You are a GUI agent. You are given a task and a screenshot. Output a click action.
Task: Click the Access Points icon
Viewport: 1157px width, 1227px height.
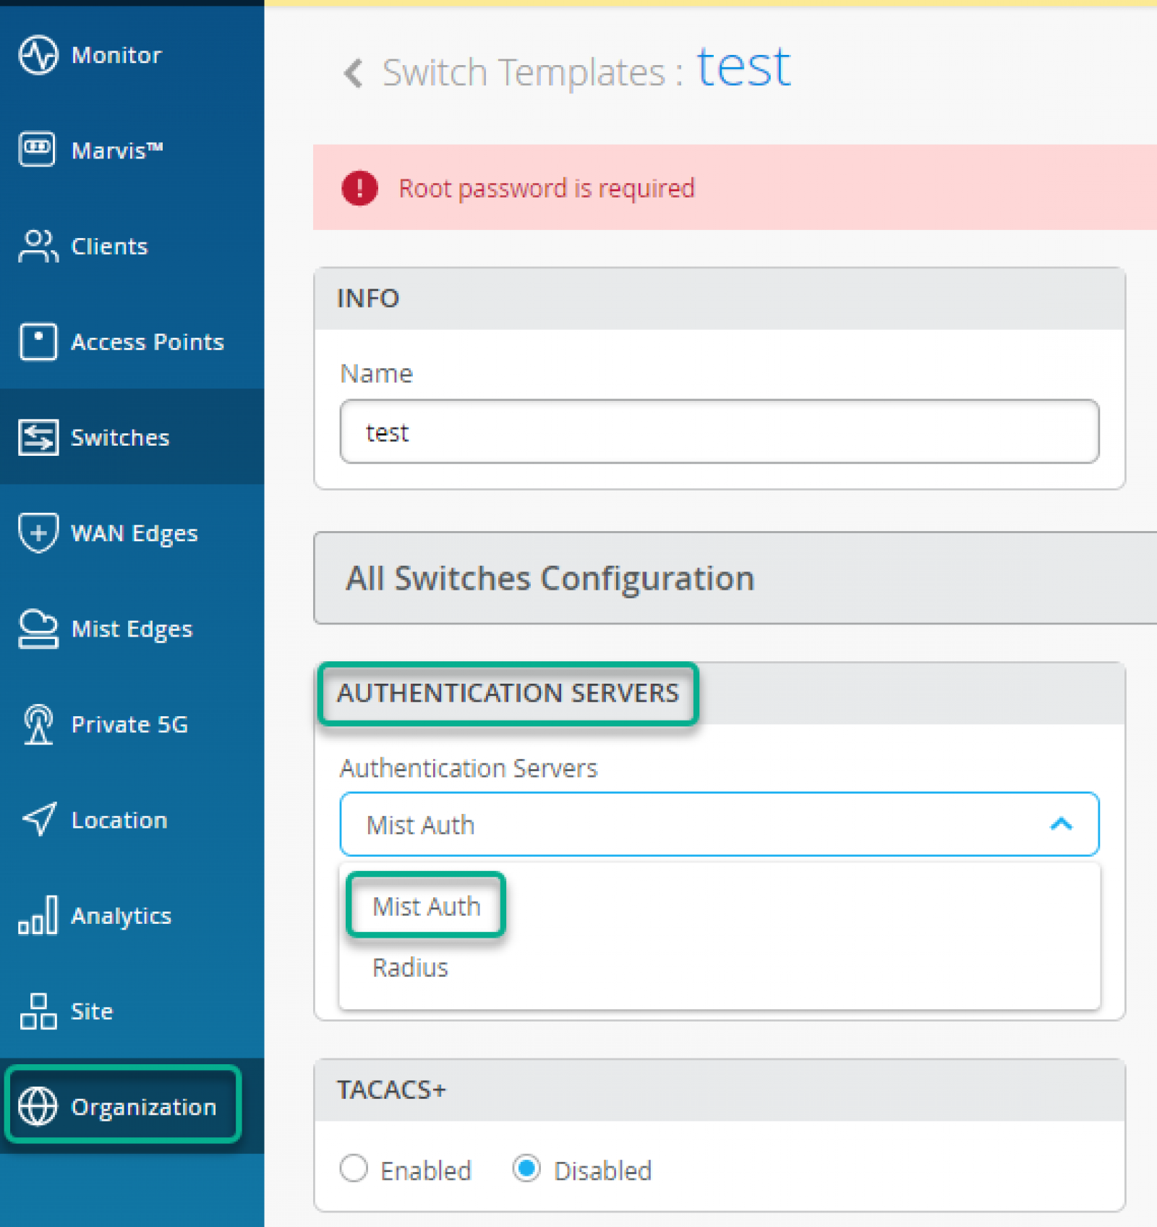point(38,341)
